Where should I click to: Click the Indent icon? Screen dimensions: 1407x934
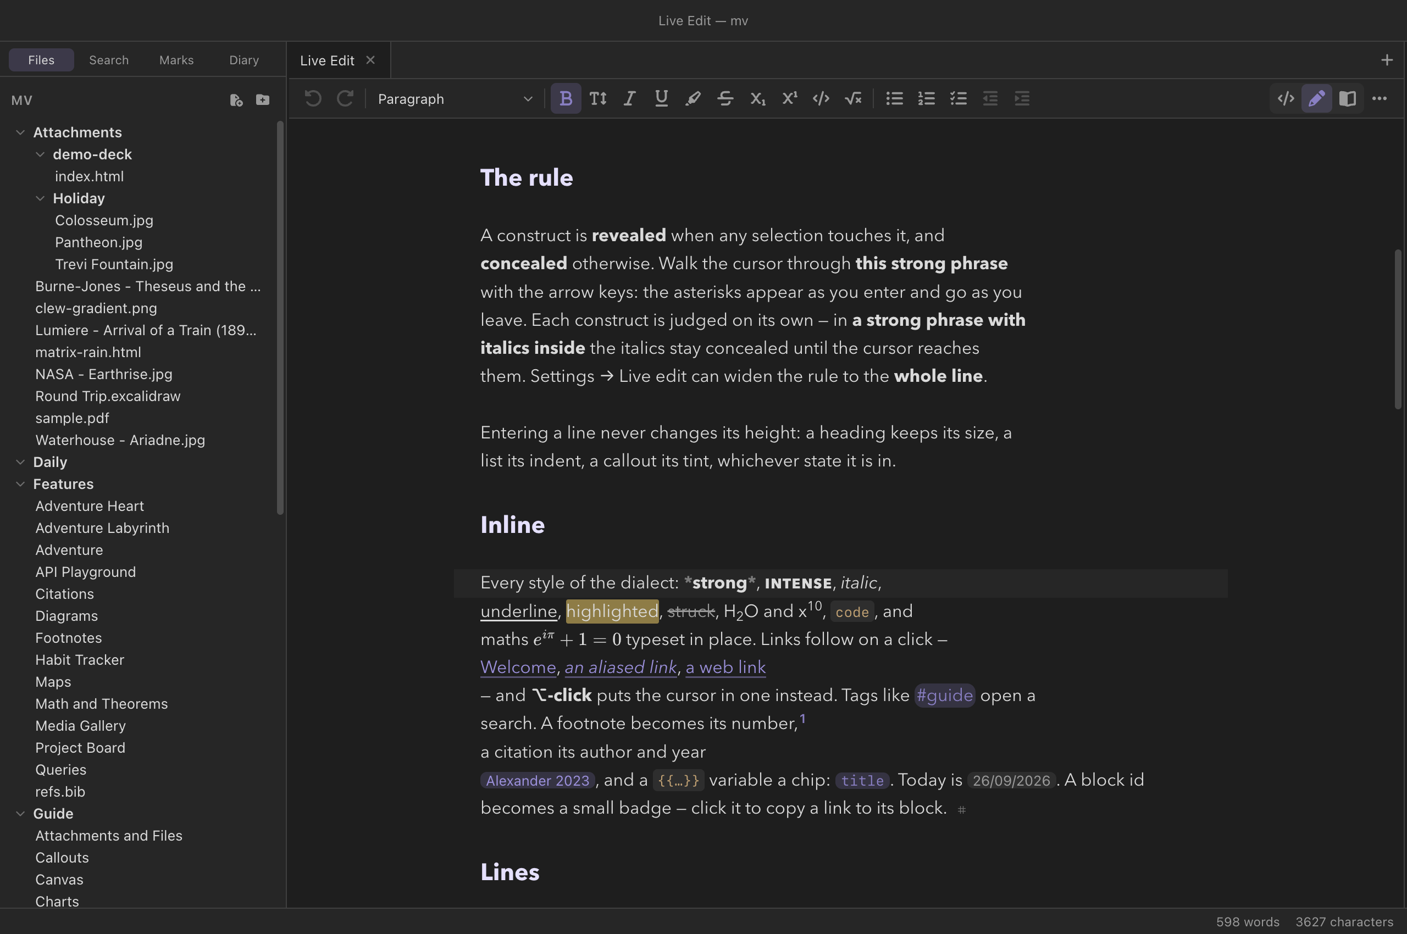pyautogui.click(x=1021, y=98)
